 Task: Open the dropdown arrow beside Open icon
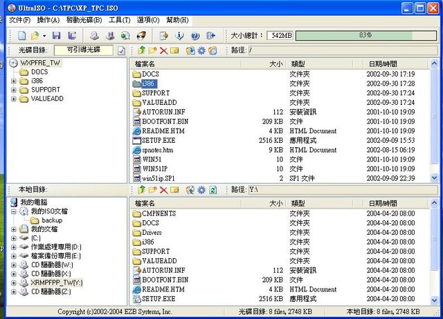point(44,36)
